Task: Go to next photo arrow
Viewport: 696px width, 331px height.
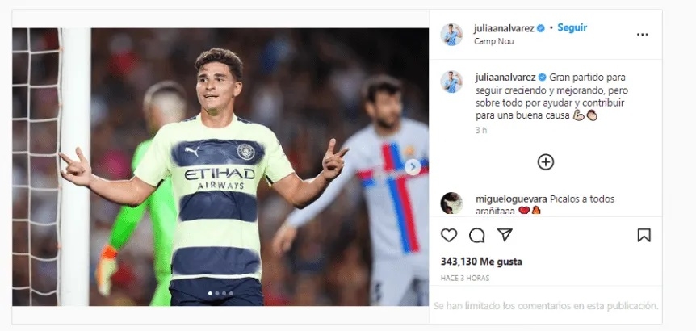Action: 413,167
